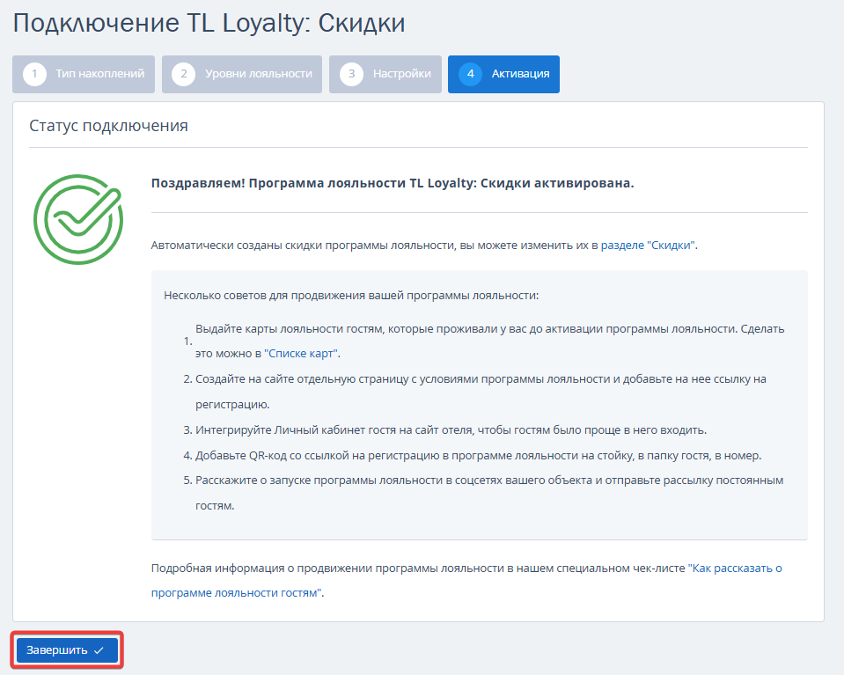Open the разделе "Скидки" link
This screenshot has width=844, height=675.
[648, 246]
